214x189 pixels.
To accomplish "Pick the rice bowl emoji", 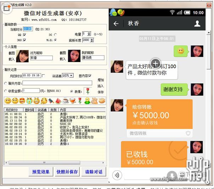I will tap(73, 101).
